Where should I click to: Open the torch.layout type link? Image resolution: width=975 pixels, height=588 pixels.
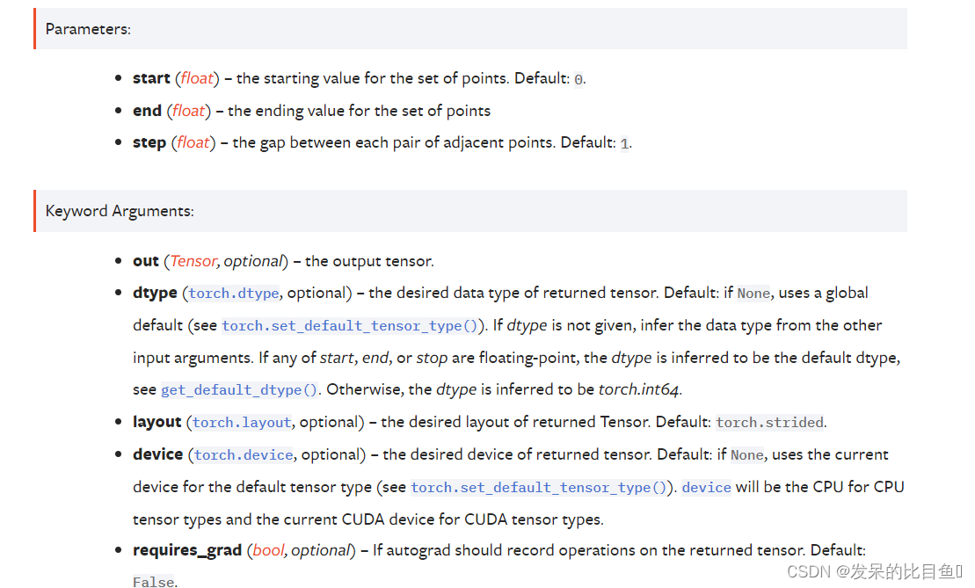(242, 423)
